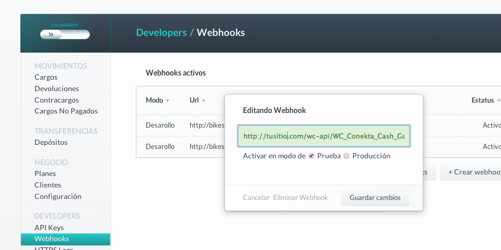Viewport: 501px width, 250px height.
Task: Navigate to Depósitos
Action: pos(51,142)
